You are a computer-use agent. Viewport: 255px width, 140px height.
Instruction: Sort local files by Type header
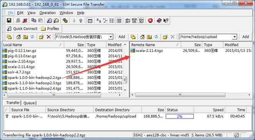[x=96, y=45]
